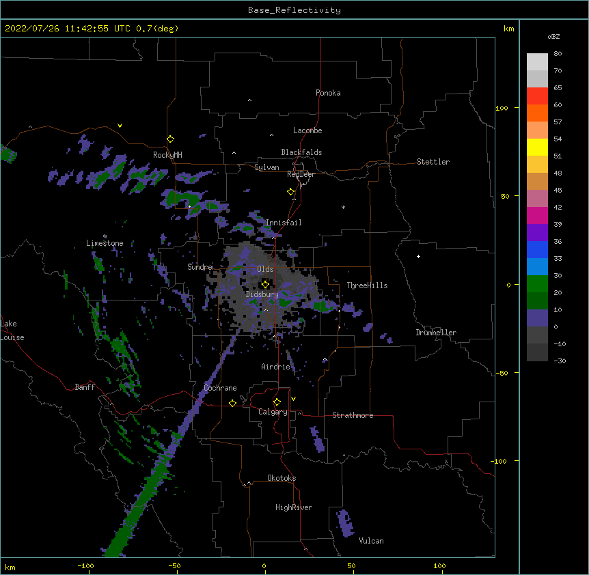The width and height of the screenshot is (589, 575).
Task: Click the yellow diamond marker below Cochrane
Action: (x=232, y=403)
